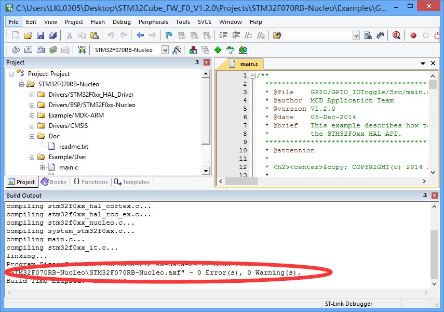Expand the Drivers/STM32F0xx_HAL_Driver group

(x=32, y=95)
